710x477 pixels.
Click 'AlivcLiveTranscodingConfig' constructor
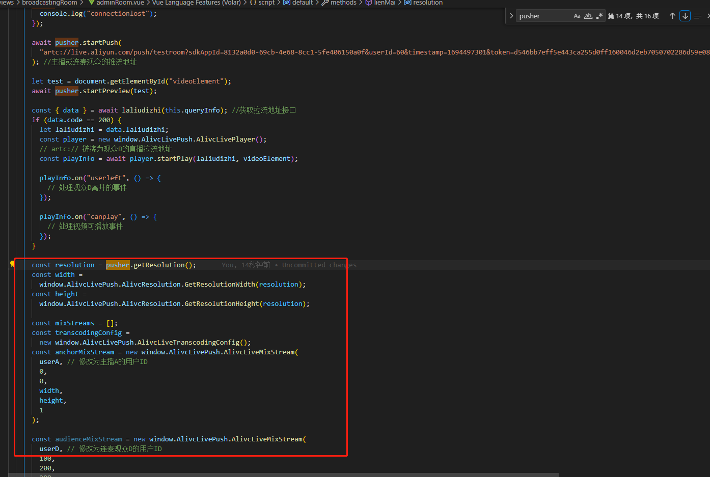pyautogui.click(x=188, y=343)
